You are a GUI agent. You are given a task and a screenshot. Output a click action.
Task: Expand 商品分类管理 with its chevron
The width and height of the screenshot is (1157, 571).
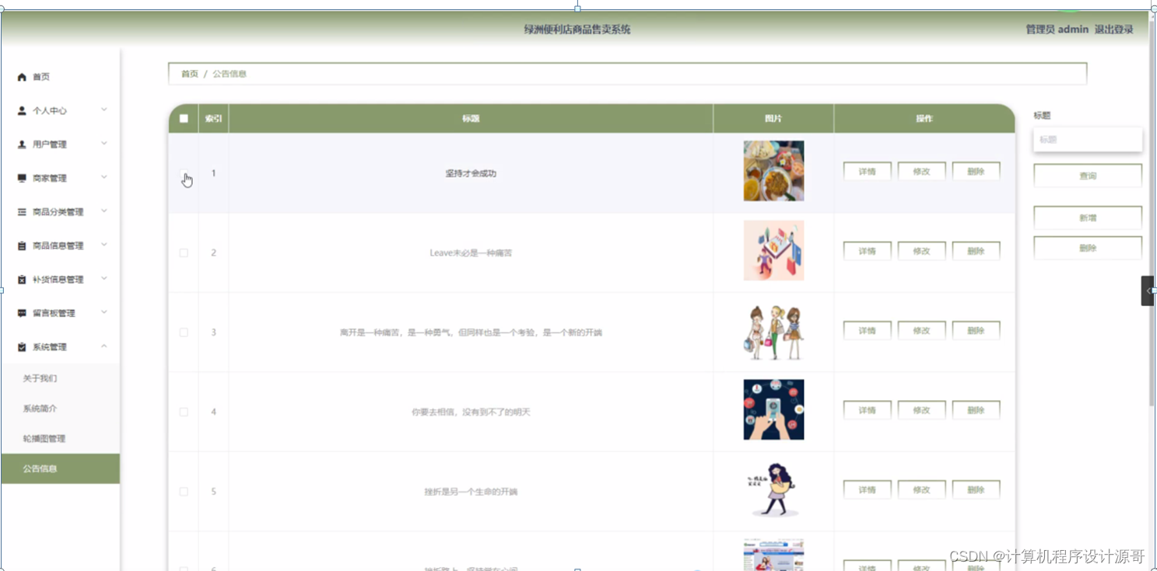104,211
